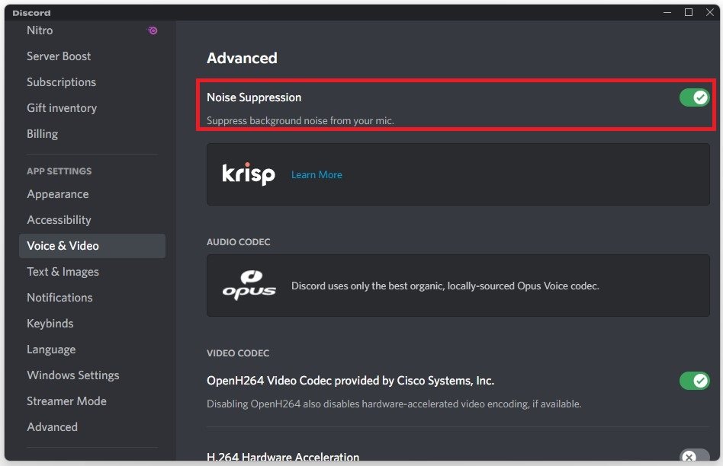Image resolution: width=723 pixels, height=466 pixels.
Task: Open Accessibility settings
Action: click(x=92, y=219)
